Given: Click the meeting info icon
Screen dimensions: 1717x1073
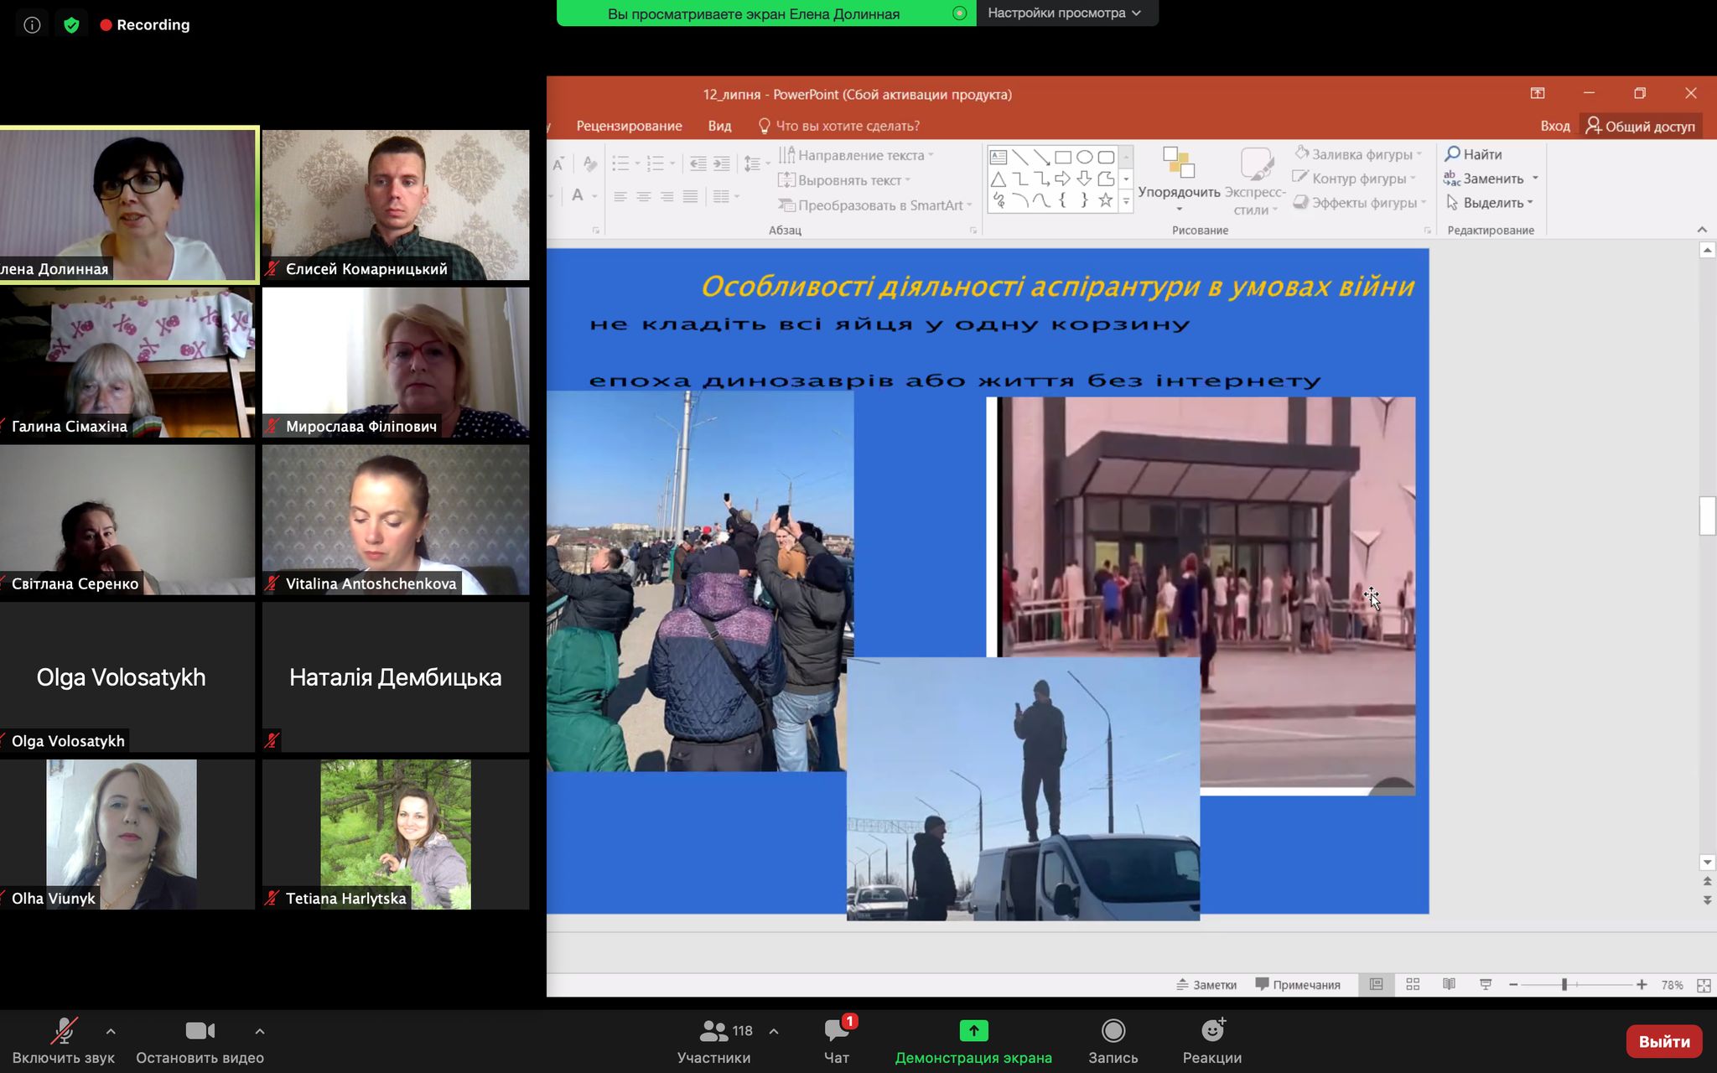Looking at the screenshot, I should (32, 25).
